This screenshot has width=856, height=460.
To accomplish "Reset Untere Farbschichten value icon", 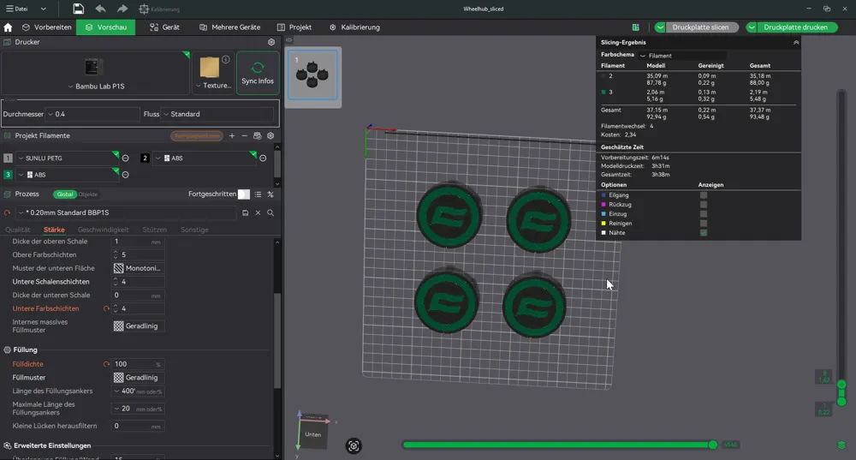I will pyautogui.click(x=106, y=308).
